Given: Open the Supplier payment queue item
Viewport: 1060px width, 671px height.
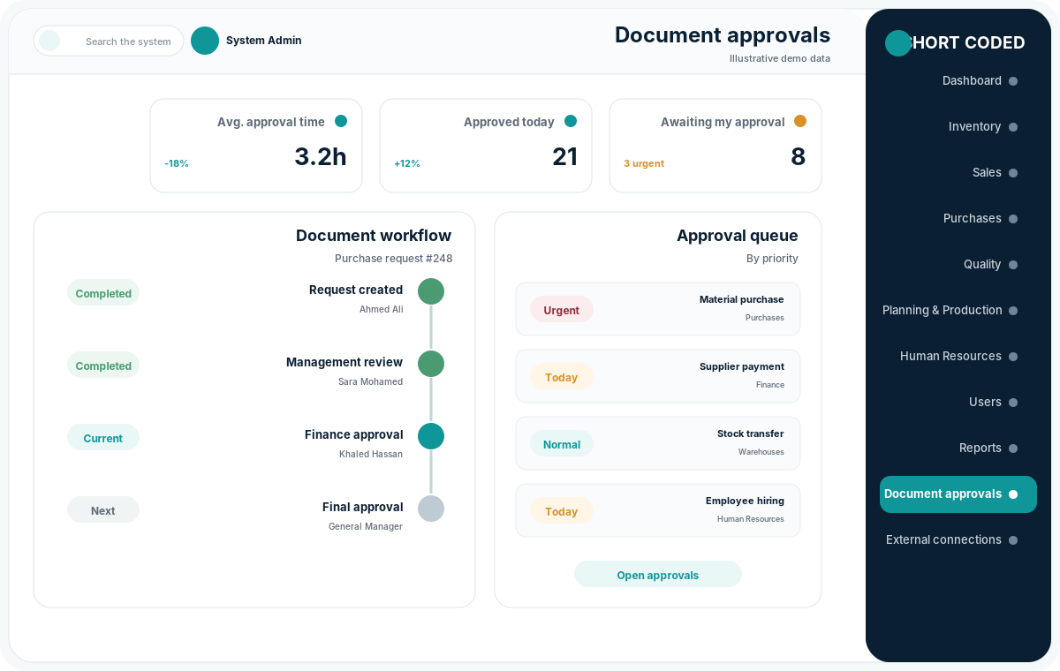Looking at the screenshot, I should pos(658,376).
